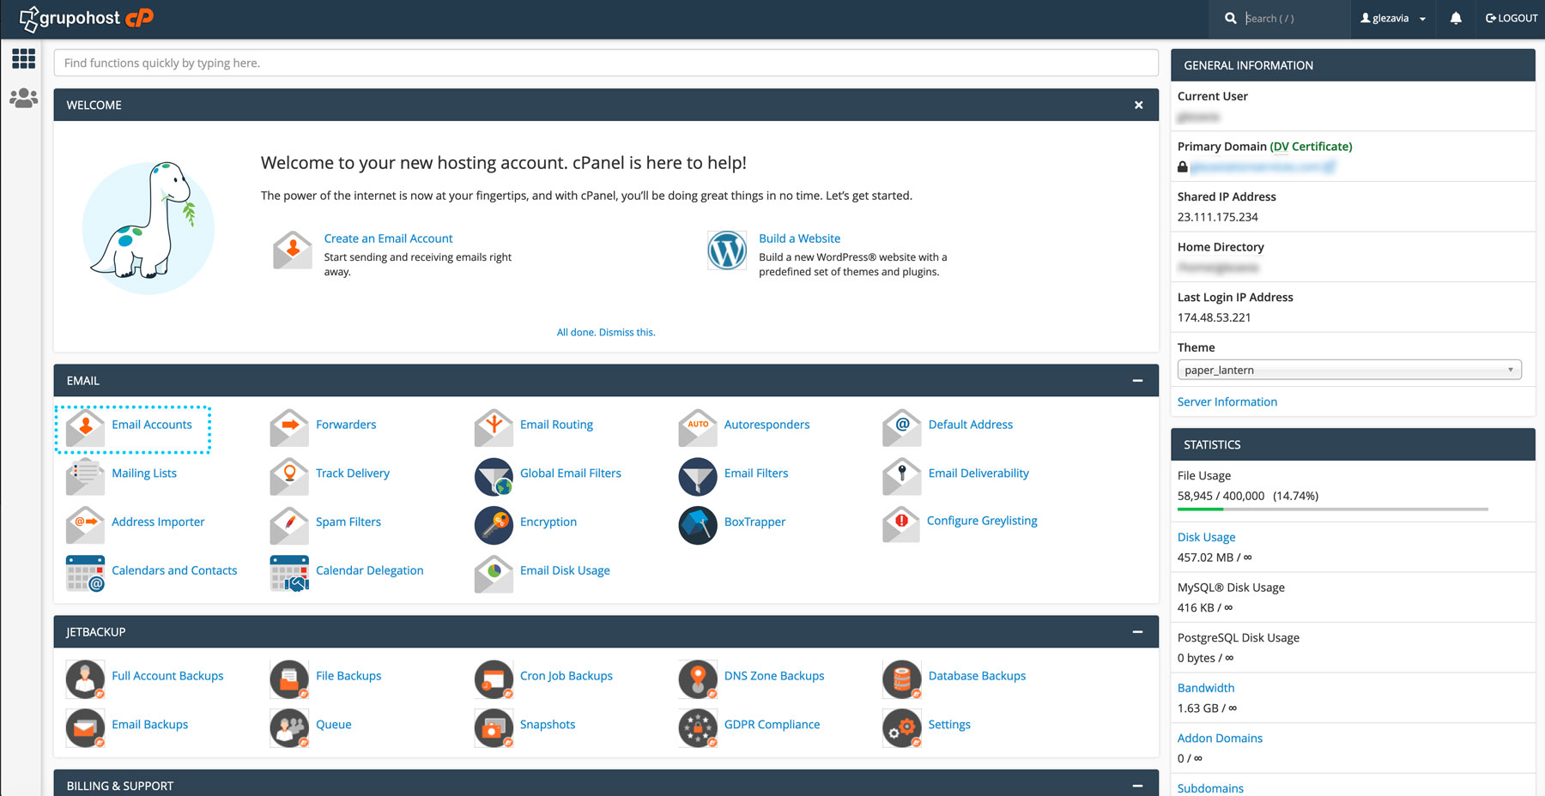Screen dimensions: 1545x796
Task: Click the 'Find functions quickly' search field
Action: pyautogui.click(x=605, y=63)
